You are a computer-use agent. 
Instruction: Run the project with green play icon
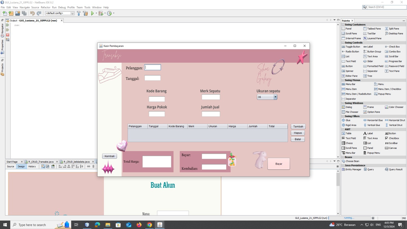click(92, 13)
